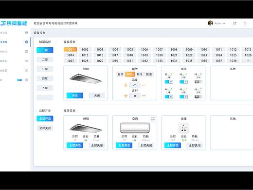This screenshot has width=253, height=190.
Task: Open the Admin dropdown arrow
Action: pyautogui.click(x=224, y=23)
